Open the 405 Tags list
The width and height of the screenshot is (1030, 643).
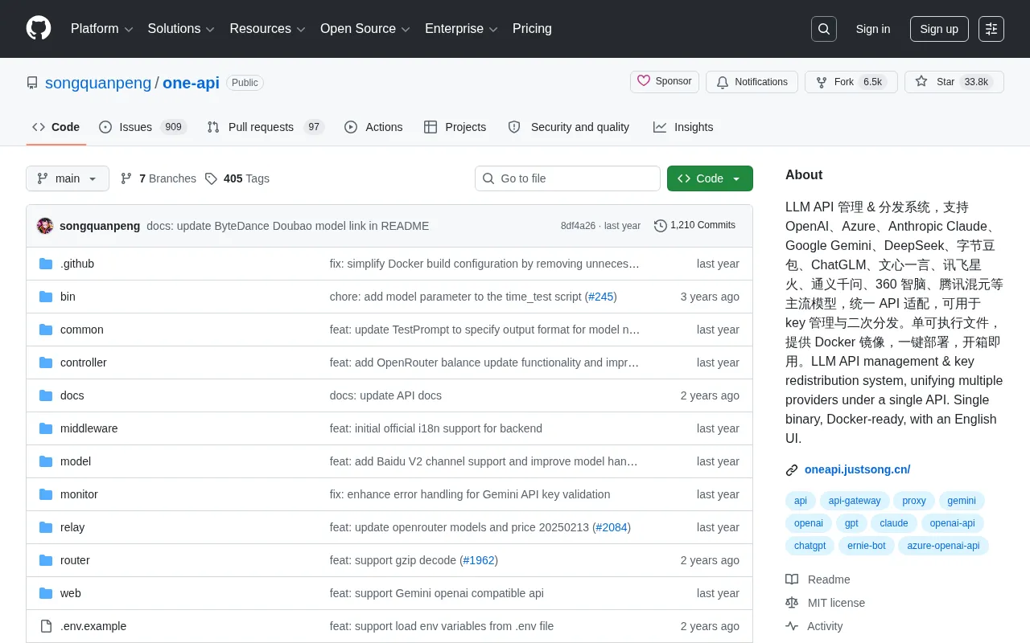click(237, 178)
